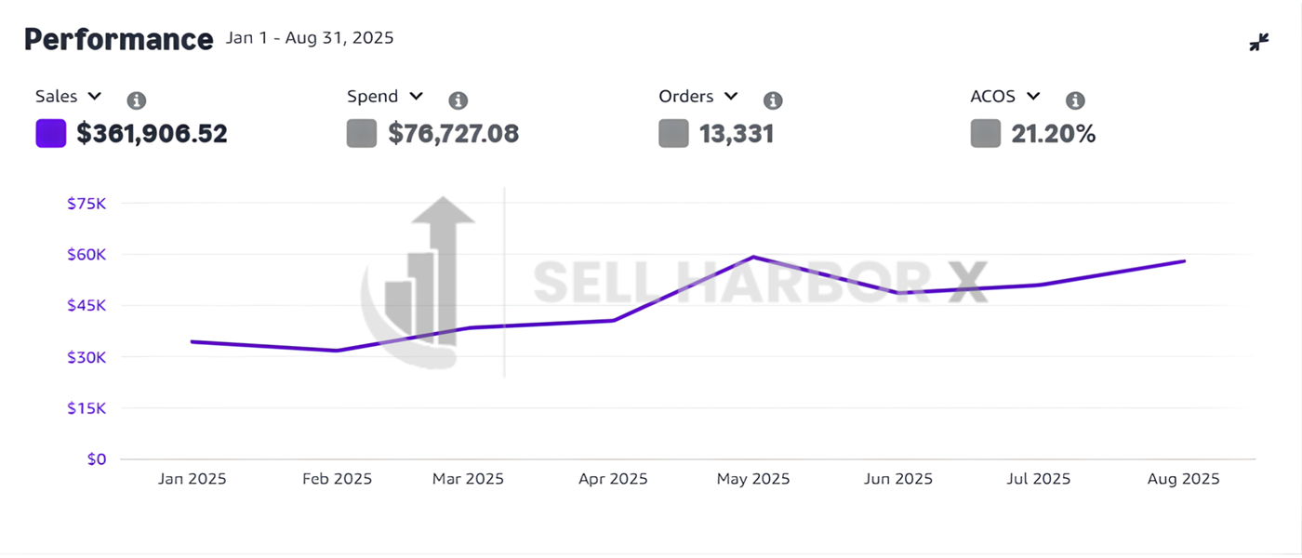Viewport: 1302px width, 558px height.
Task: Click the info icon next to ACOS
Action: pyautogui.click(x=1075, y=100)
